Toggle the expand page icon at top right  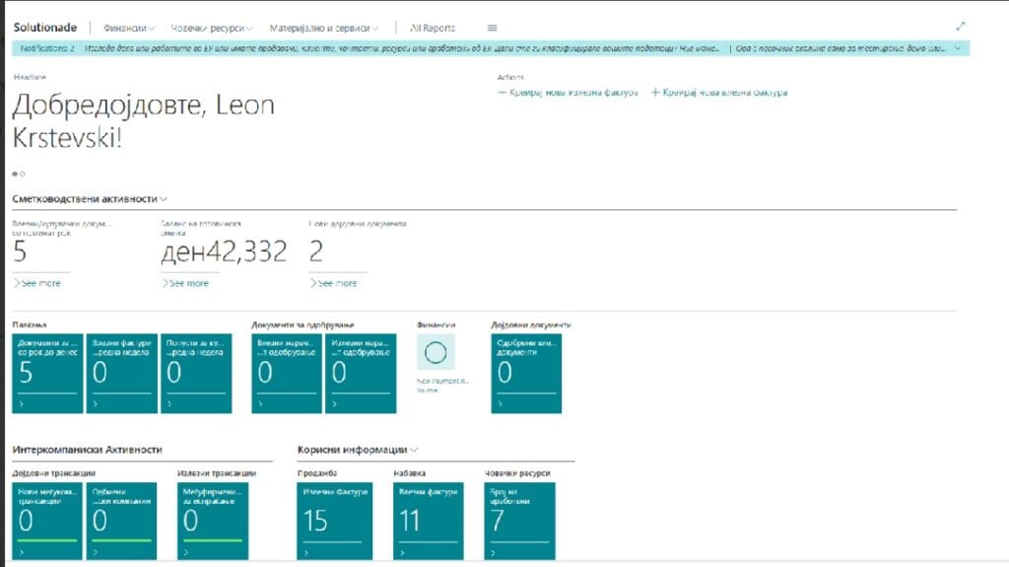coord(960,27)
